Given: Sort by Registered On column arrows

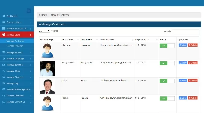Looking at the screenshot, I should [x=157, y=39].
